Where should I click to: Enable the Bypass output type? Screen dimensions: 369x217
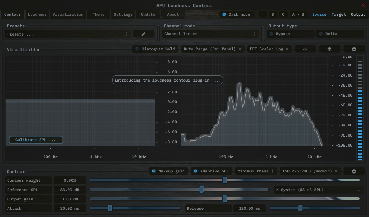290,34
